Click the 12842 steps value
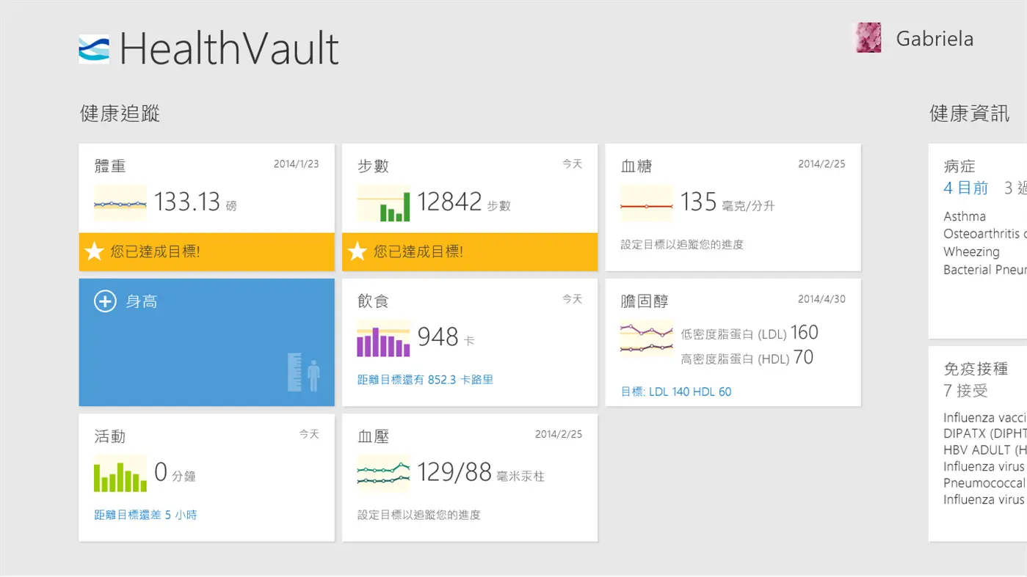Image resolution: width=1027 pixels, height=577 pixels. click(449, 202)
